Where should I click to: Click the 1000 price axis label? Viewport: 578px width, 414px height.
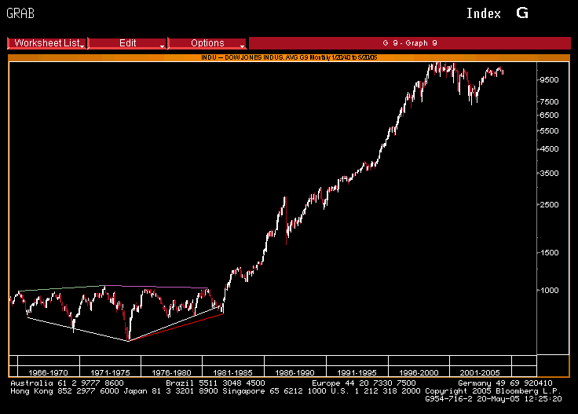pyautogui.click(x=550, y=291)
